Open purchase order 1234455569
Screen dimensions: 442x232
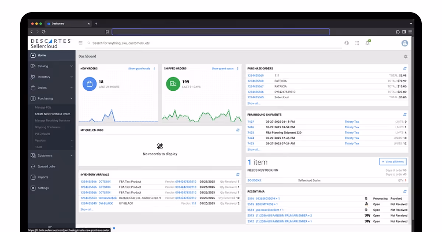pos(256,75)
